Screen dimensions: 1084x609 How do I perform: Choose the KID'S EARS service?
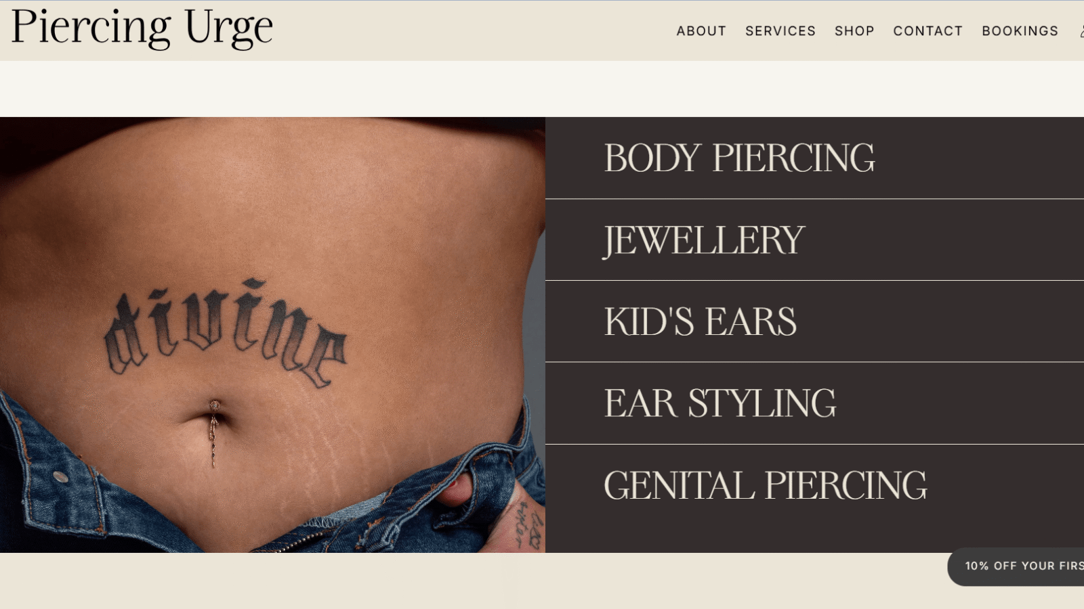point(700,321)
